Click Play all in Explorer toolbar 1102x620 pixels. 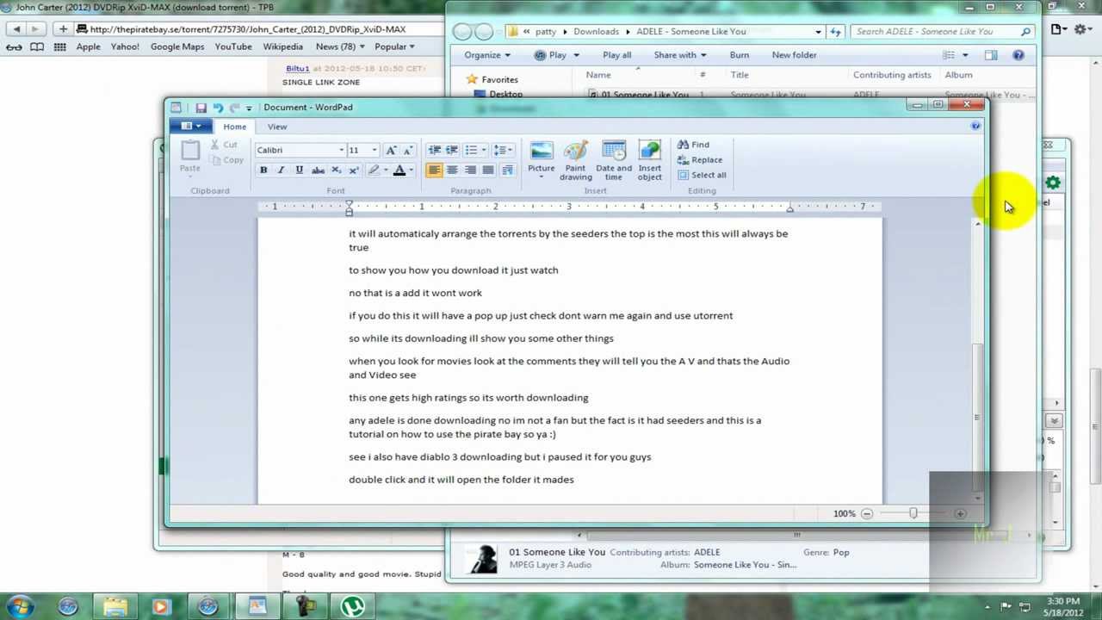point(616,55)
